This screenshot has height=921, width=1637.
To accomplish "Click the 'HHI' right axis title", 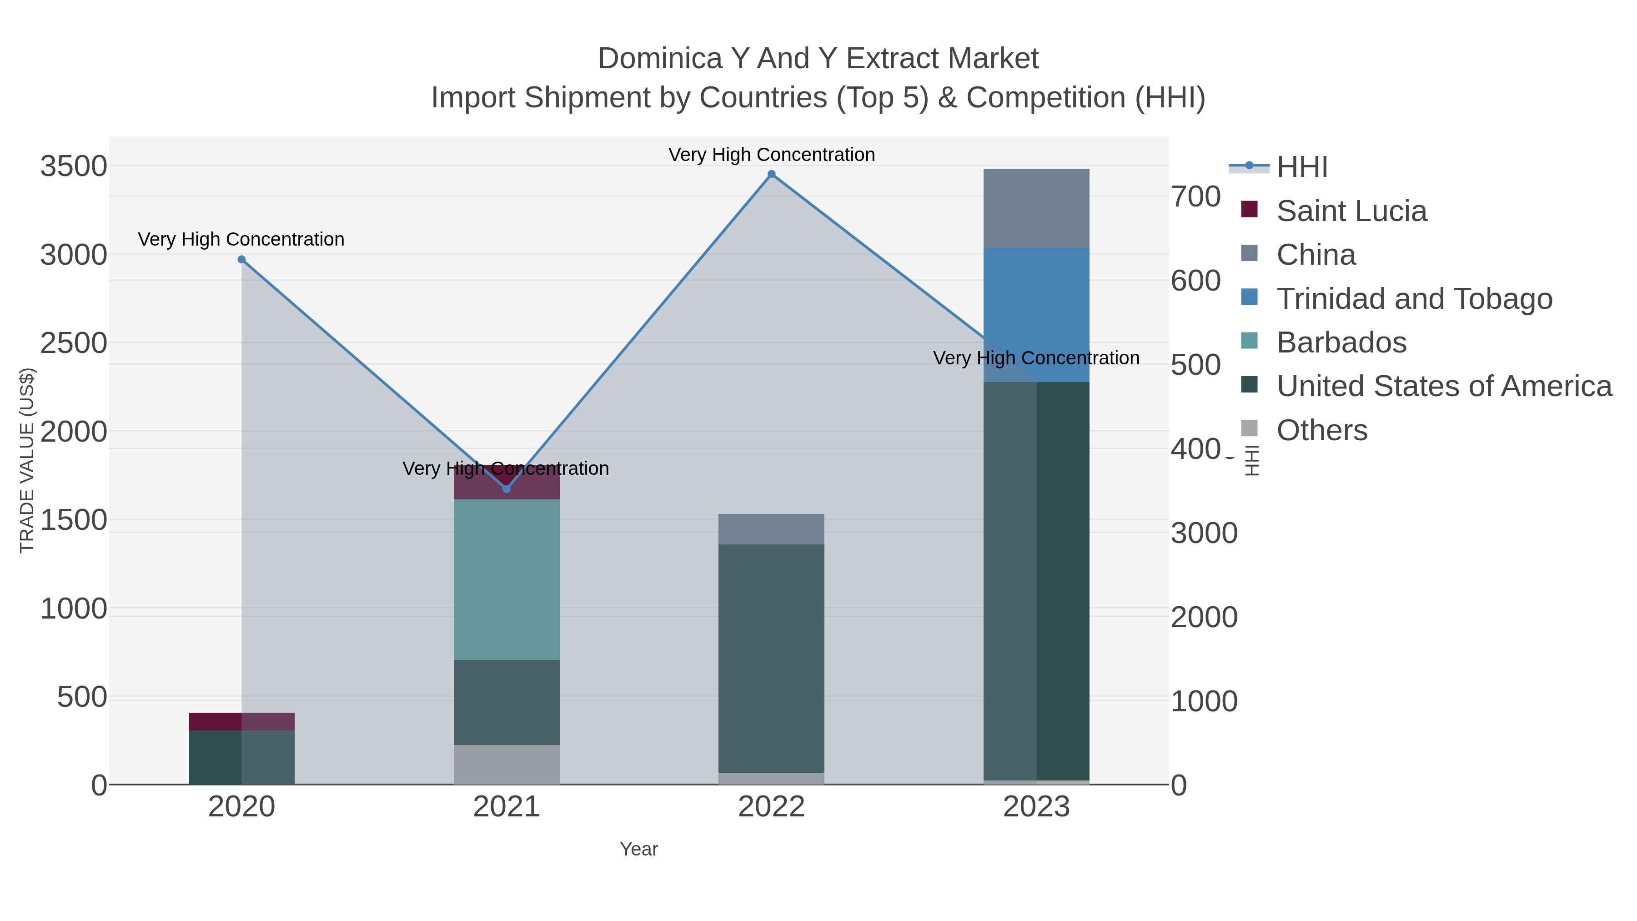I will click(1251, 461).
